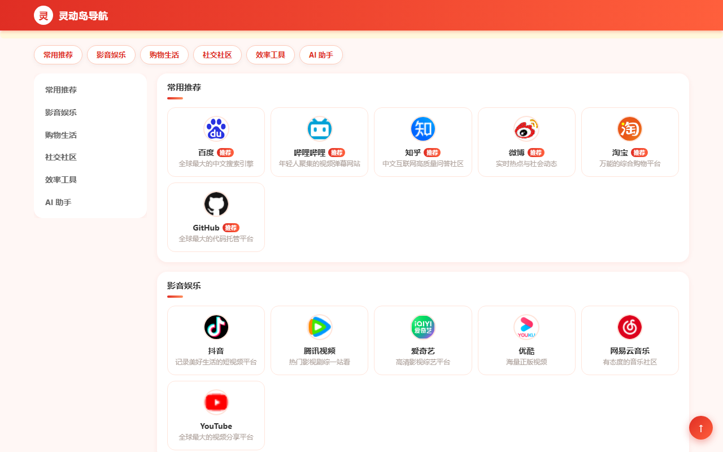Click the 灵动岛导航 site title

(x=83, y=16)
